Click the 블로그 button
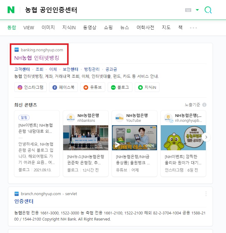The image size is (226, 233). [x=120, y=87]
